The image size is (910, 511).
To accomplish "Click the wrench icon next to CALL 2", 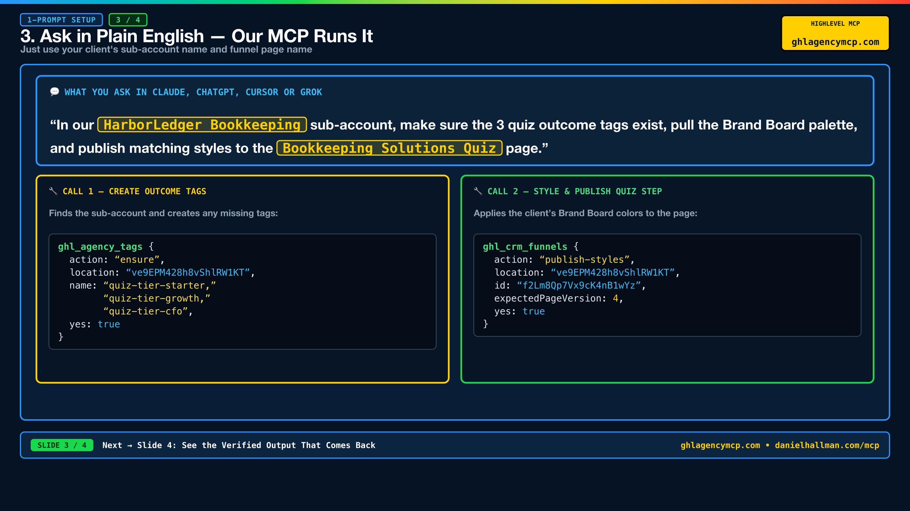I will [x=478, y=191].
